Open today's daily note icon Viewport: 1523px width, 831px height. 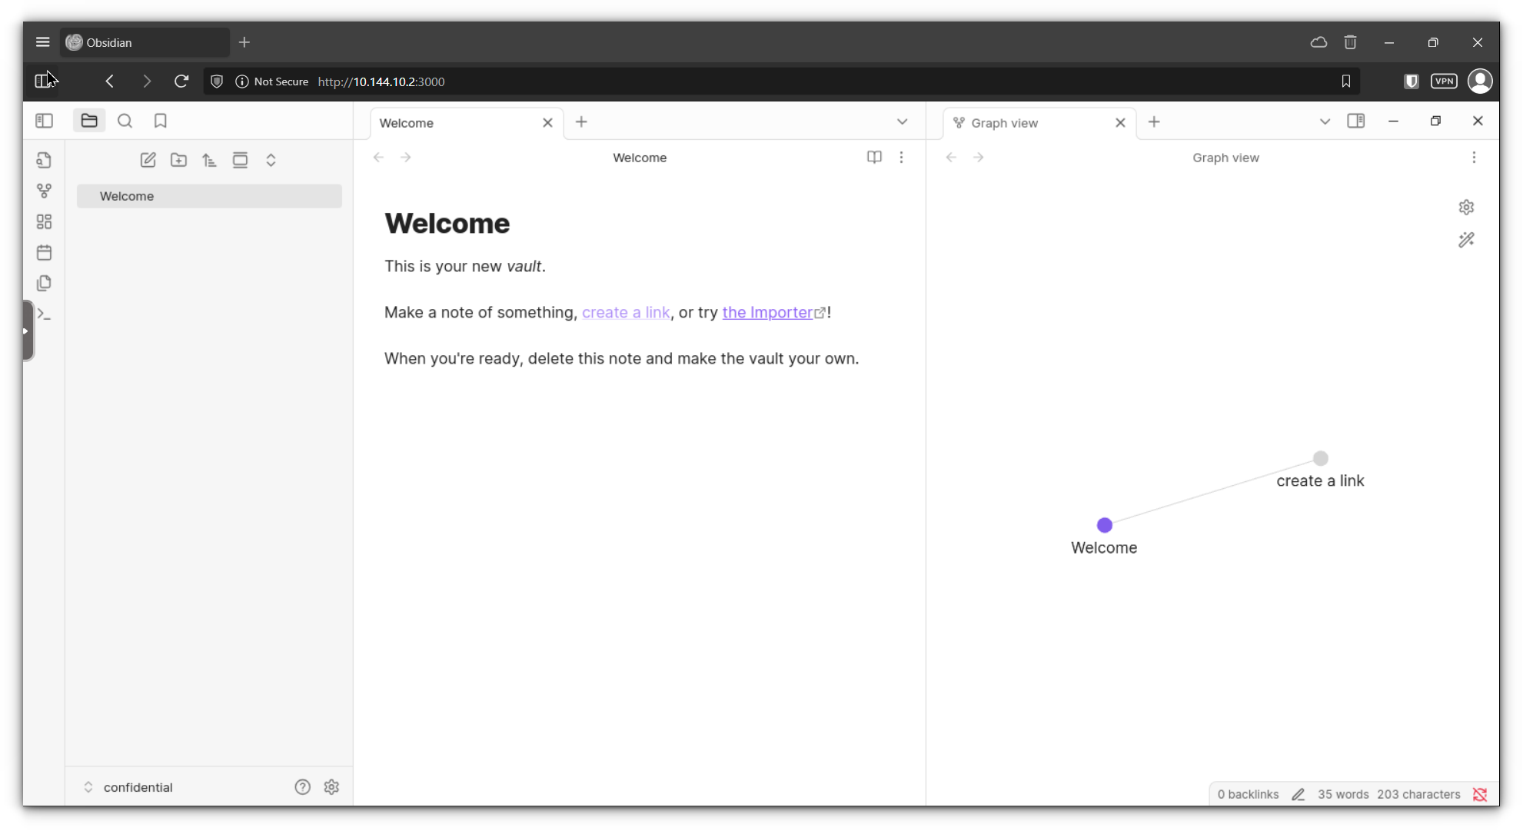[x=44, y=252]
